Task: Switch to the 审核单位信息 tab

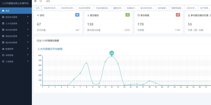Action: [49, 8]
